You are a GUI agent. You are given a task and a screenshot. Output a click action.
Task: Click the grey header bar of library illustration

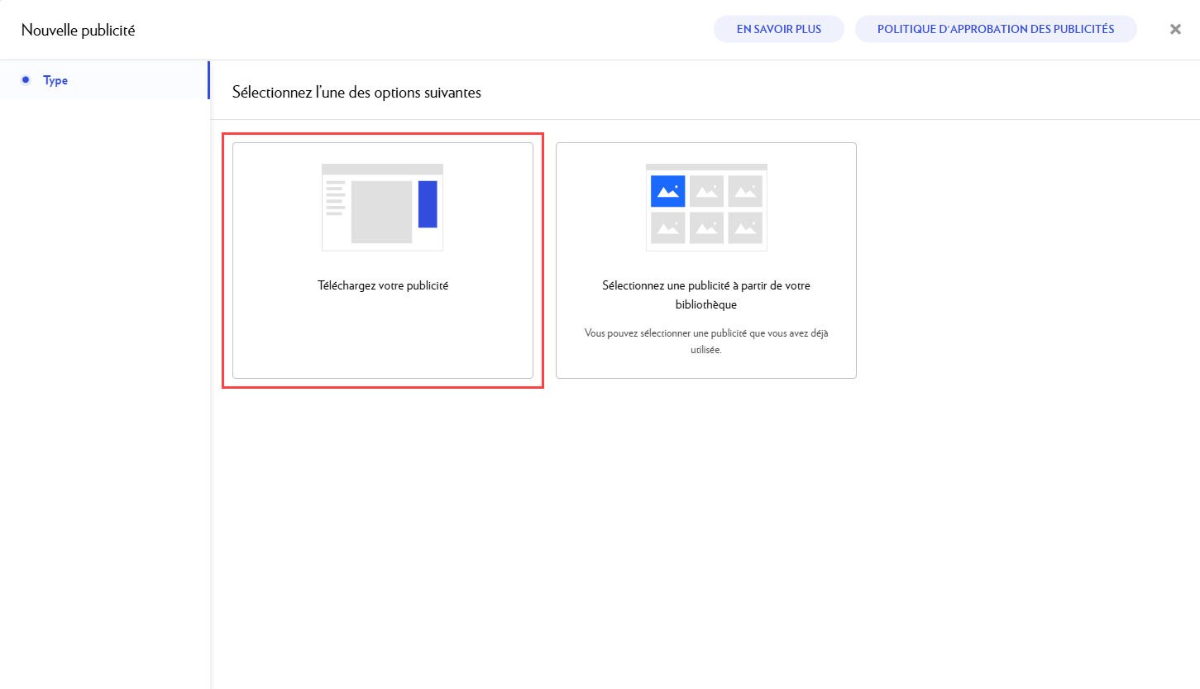706,167
